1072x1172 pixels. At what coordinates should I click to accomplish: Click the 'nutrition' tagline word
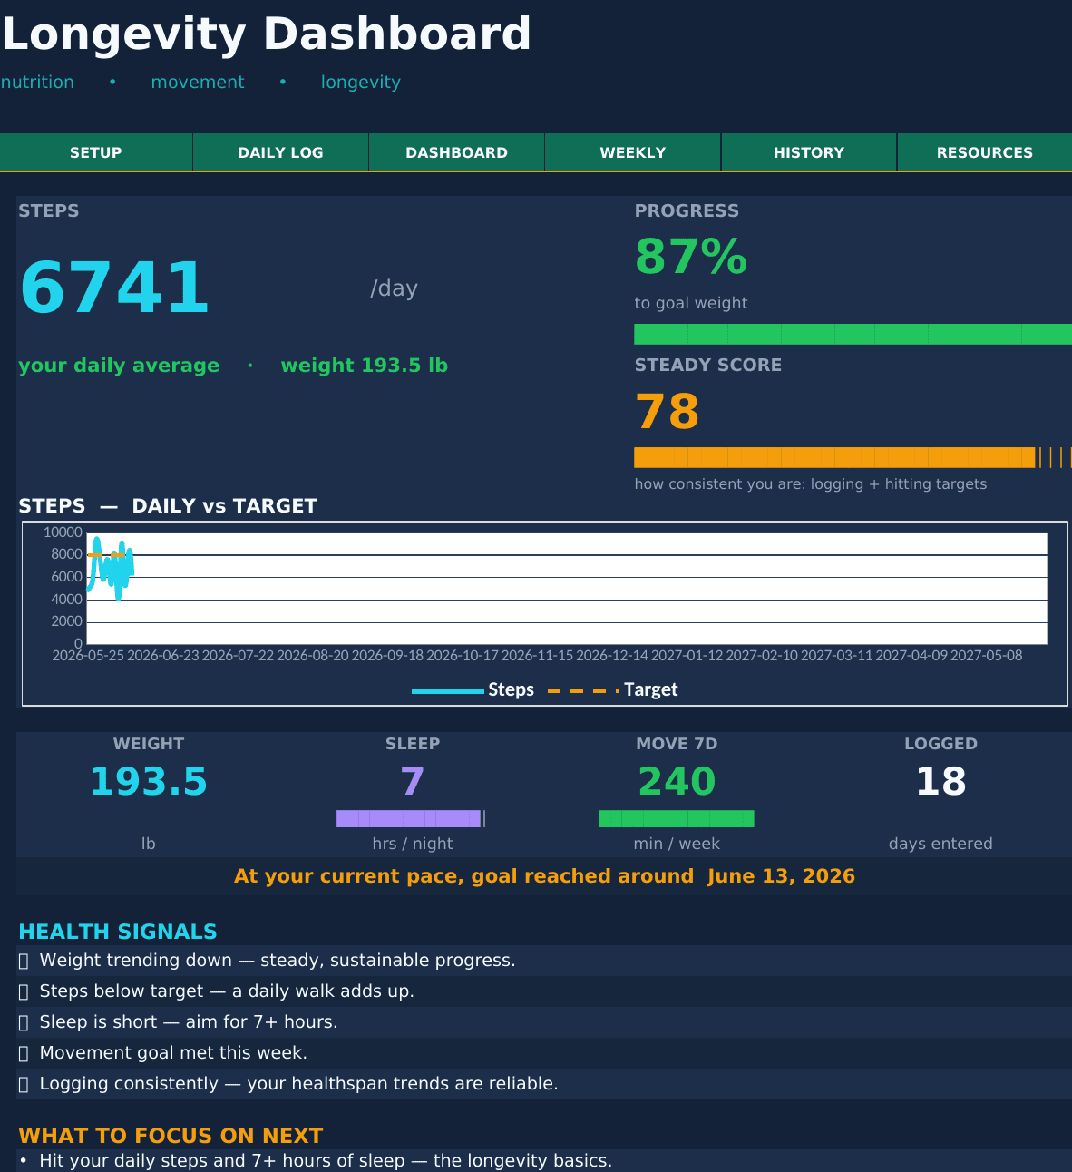click(x=37, y=82)
